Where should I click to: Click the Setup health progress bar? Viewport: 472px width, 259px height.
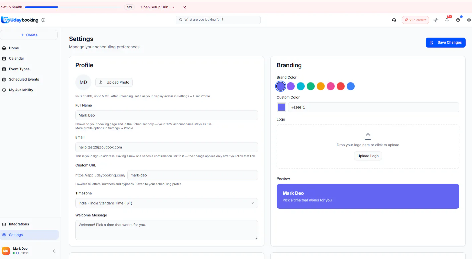tap(73, 7)
